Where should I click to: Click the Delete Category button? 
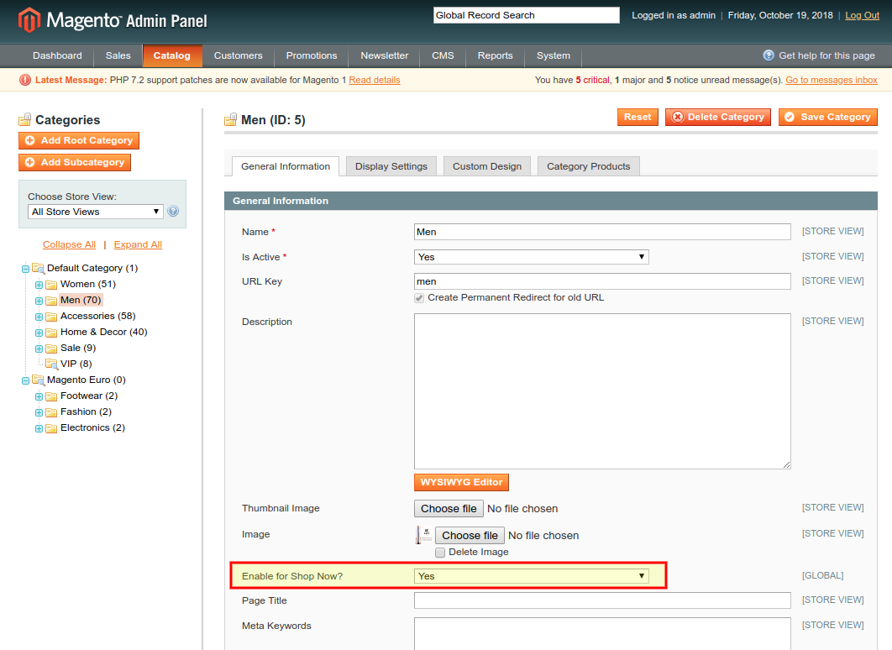718,117
